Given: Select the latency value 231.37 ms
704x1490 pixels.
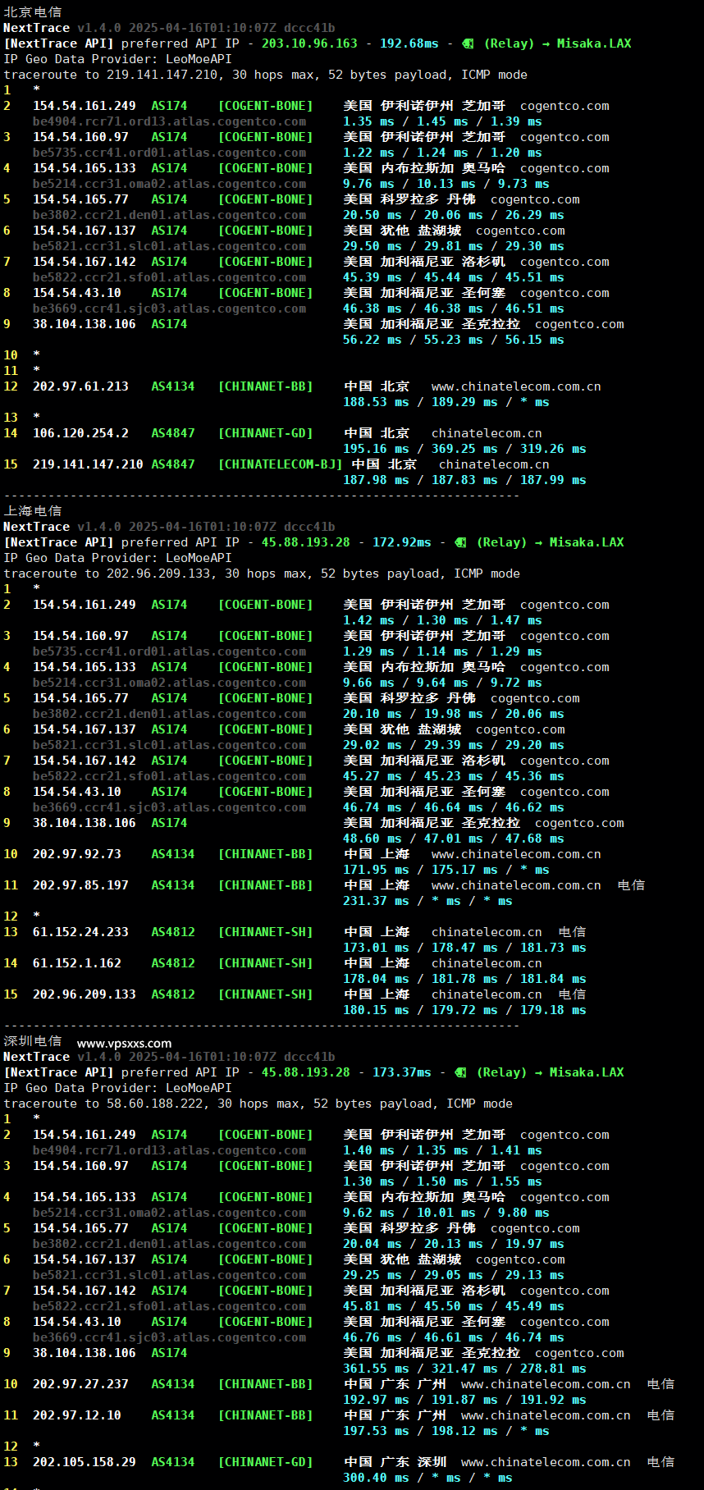Looking at the screenshot, I should [376, 901].
